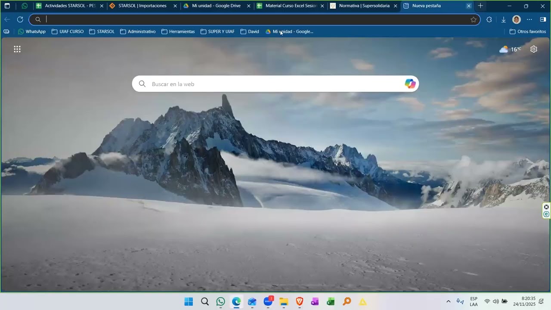Open OneNote from the taskbar
This screenshot has height=310, width=551.
[x=315, y=302]
